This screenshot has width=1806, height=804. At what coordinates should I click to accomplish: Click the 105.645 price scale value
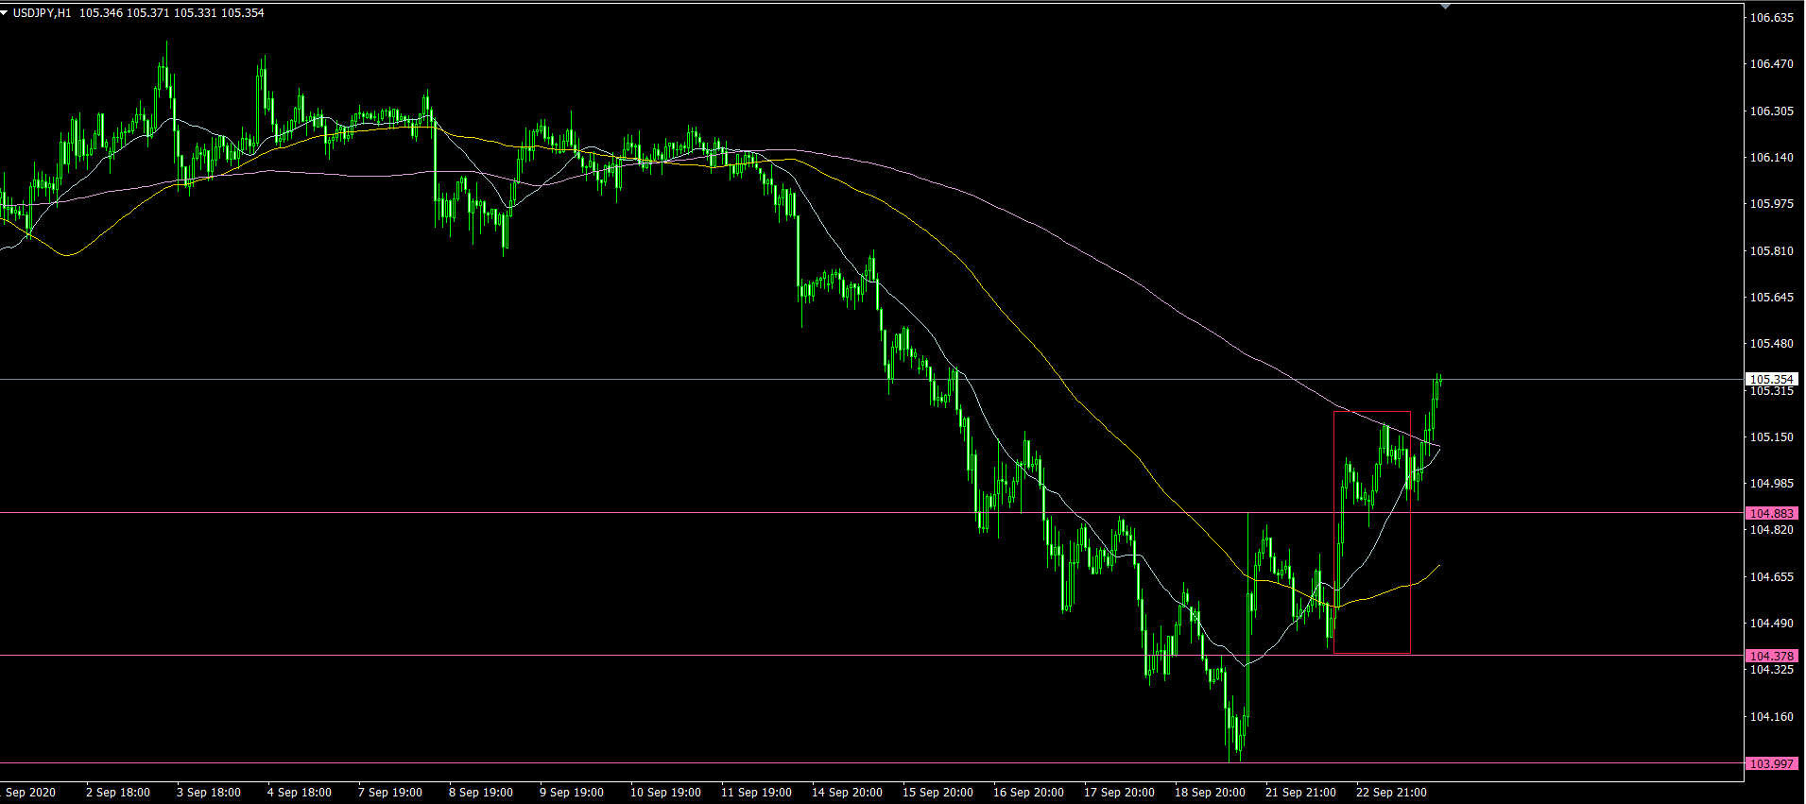click(1771, 298)
